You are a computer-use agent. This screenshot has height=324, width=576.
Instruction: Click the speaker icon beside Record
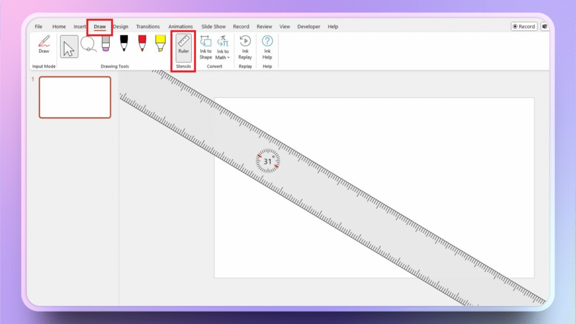click(x=544, y=26)
